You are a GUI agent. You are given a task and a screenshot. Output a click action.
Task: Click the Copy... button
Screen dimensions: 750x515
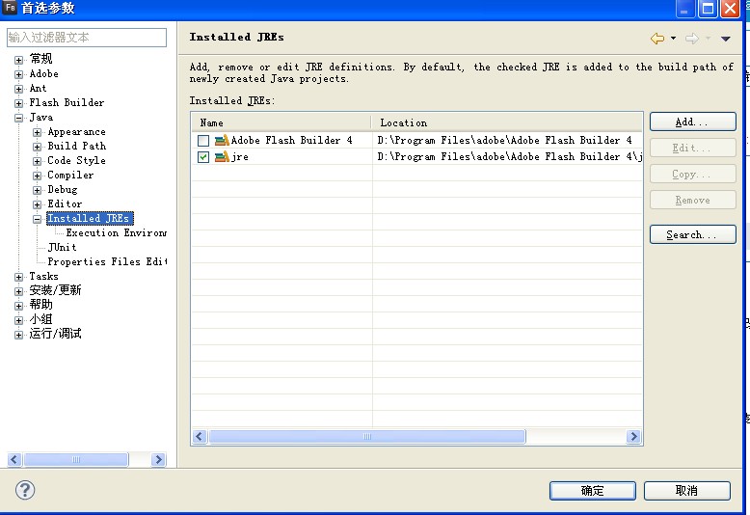(x=692, y=174)
